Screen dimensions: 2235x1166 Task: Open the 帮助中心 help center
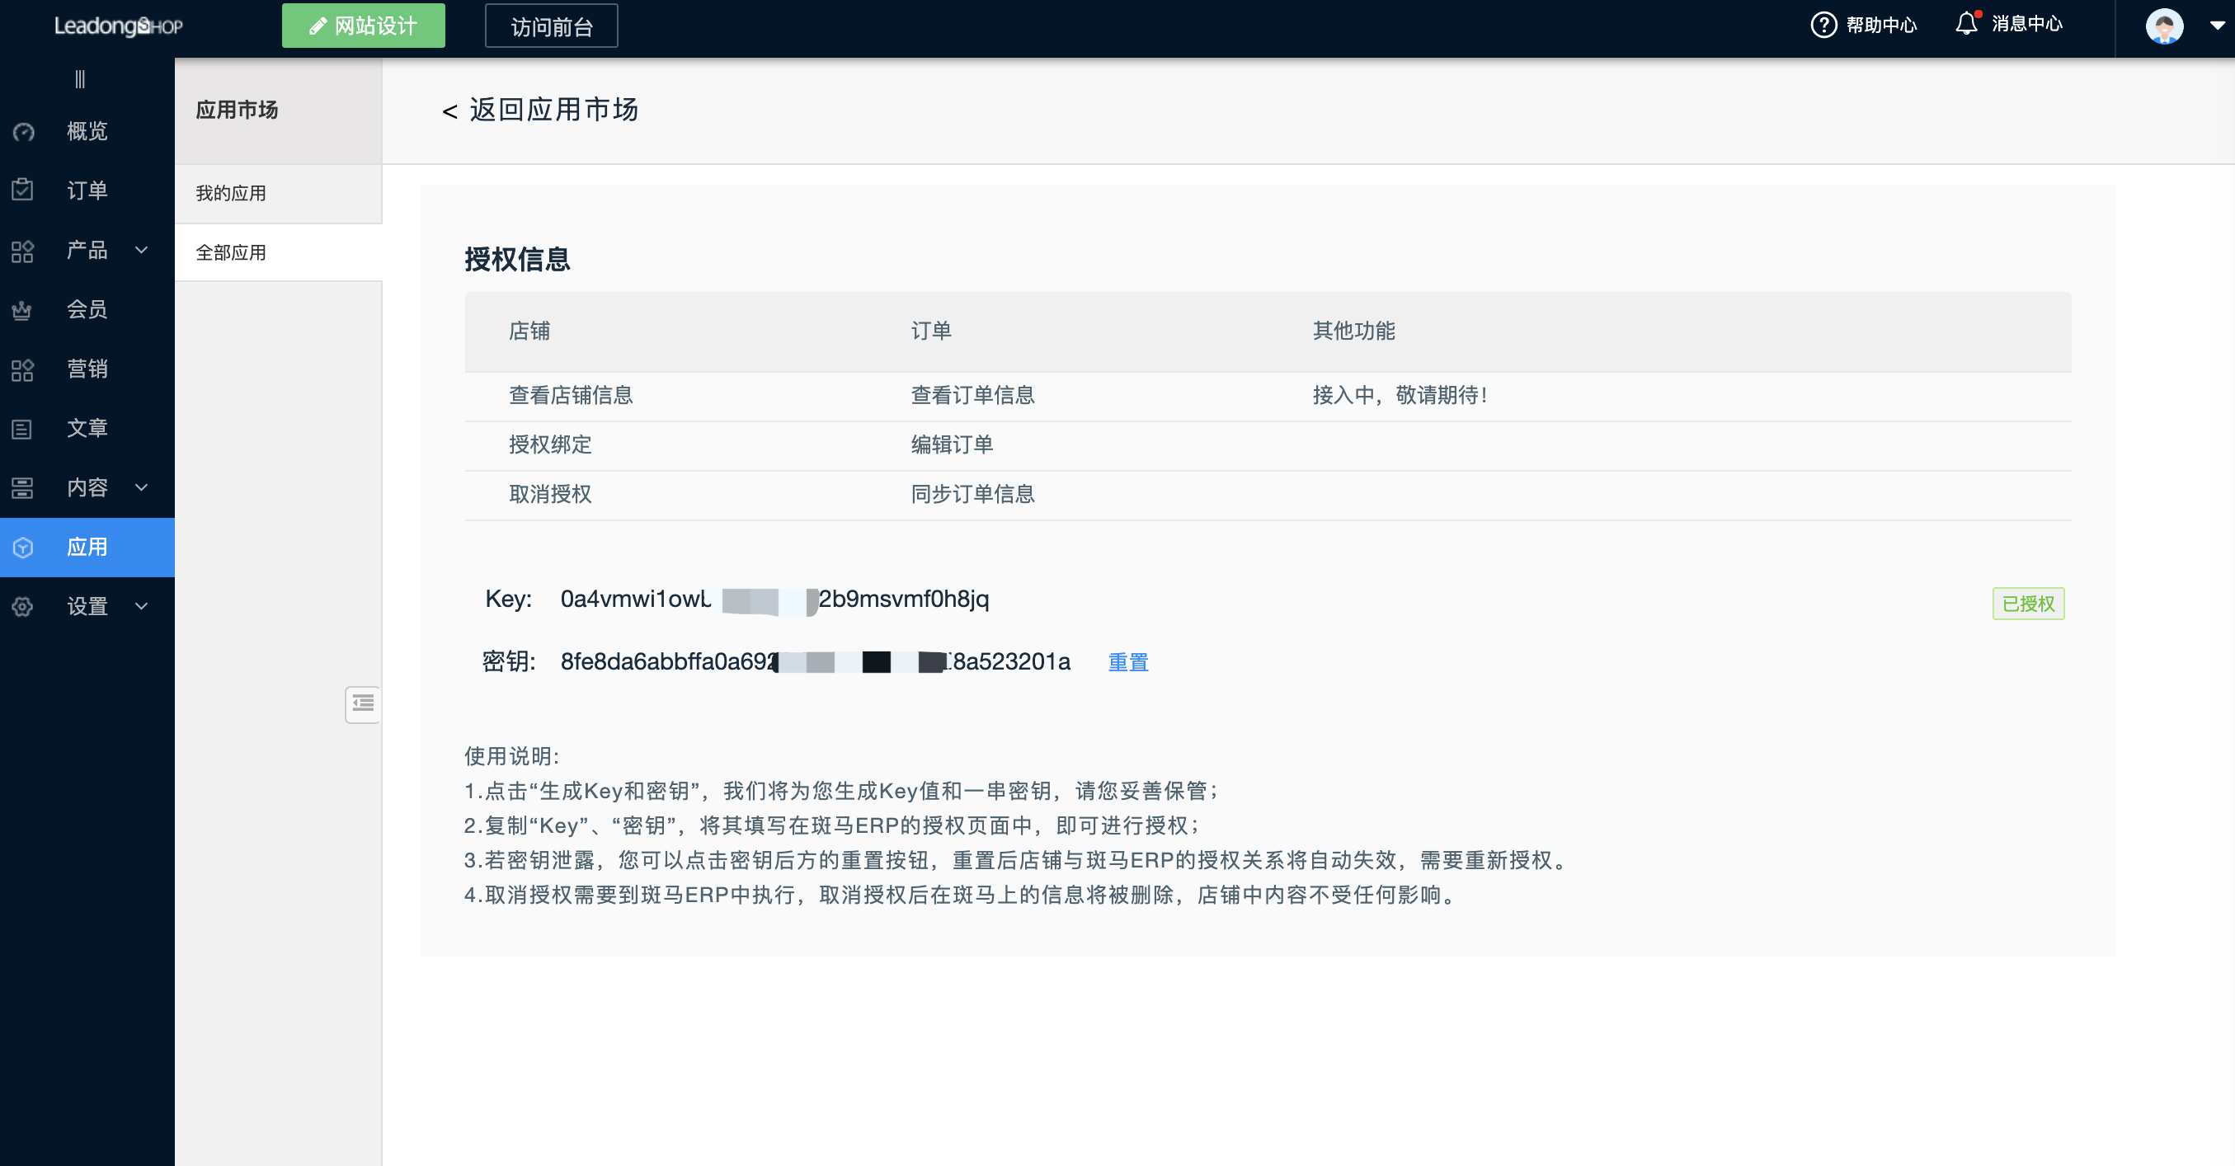[x=1864, y=24]
